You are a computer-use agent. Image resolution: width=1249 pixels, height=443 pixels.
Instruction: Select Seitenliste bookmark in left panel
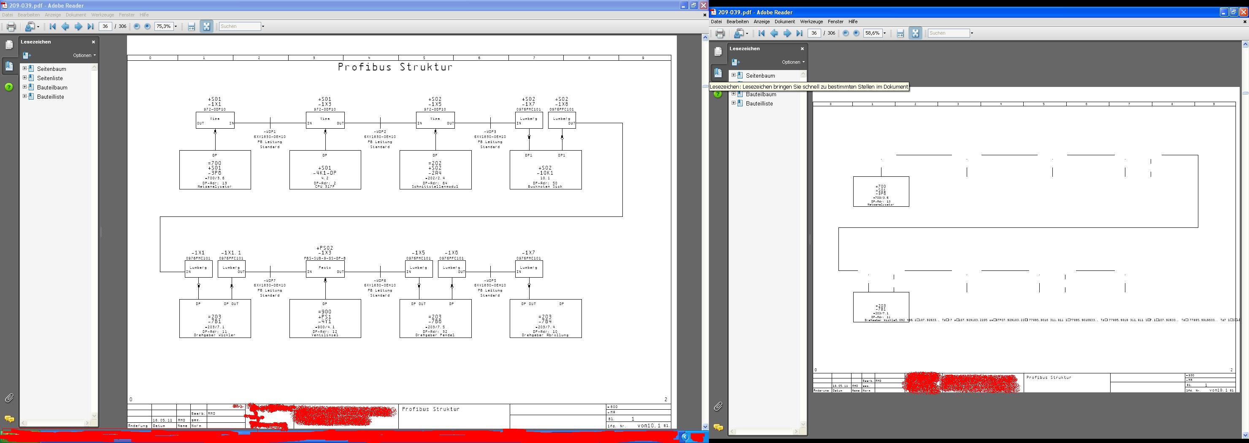click(x=50, y=78)
